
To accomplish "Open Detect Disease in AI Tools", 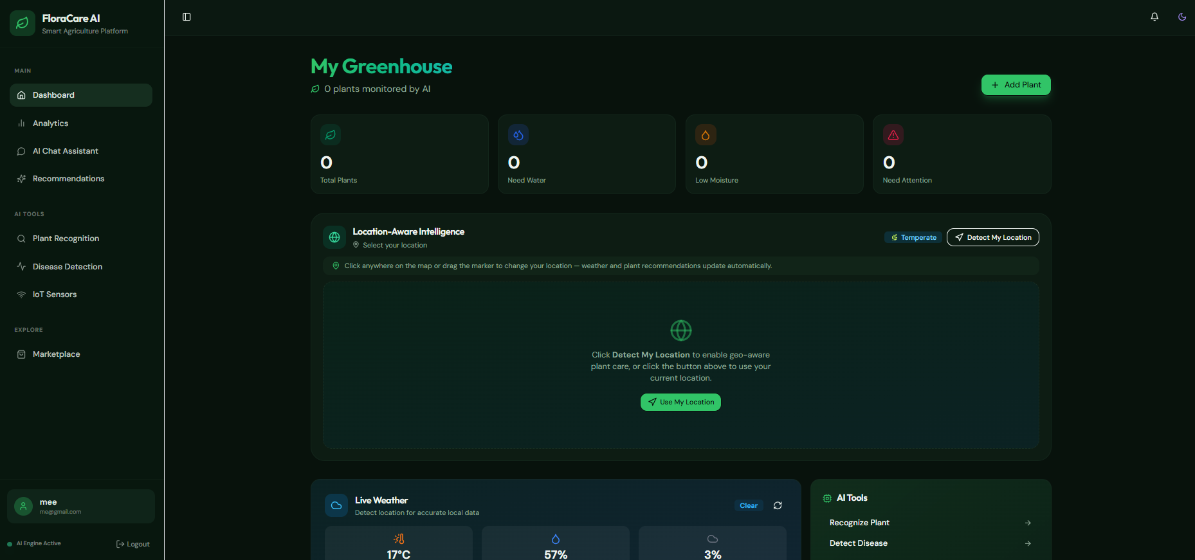I will pyautogui.click(x=931, y=543).
